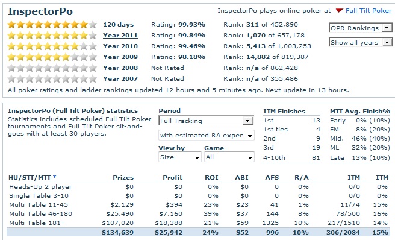The image size is (395, 240).
Task: Click the Multi Table 11-45 row label
Action: pos(39,205)
